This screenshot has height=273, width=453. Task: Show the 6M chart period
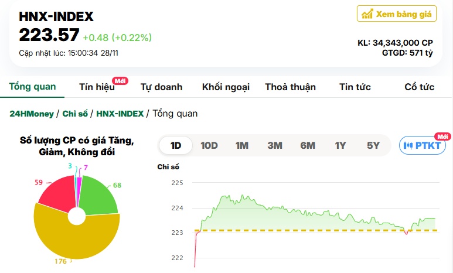click(308, 146)
